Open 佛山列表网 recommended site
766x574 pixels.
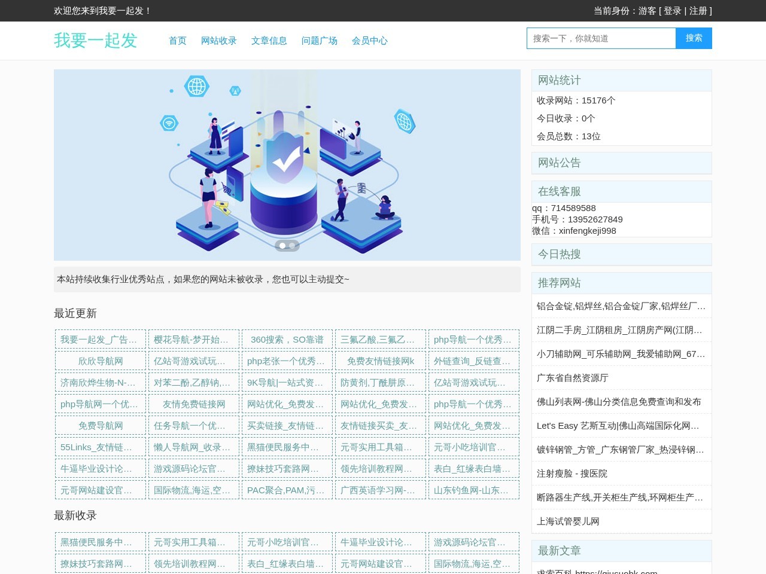tap(622, 402)
